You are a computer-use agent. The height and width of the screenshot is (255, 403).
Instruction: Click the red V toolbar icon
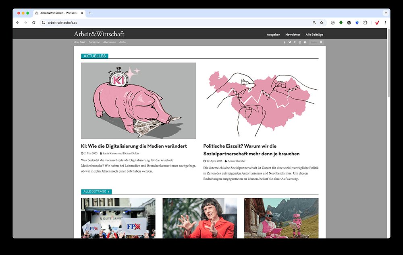[x=377, y=23]
